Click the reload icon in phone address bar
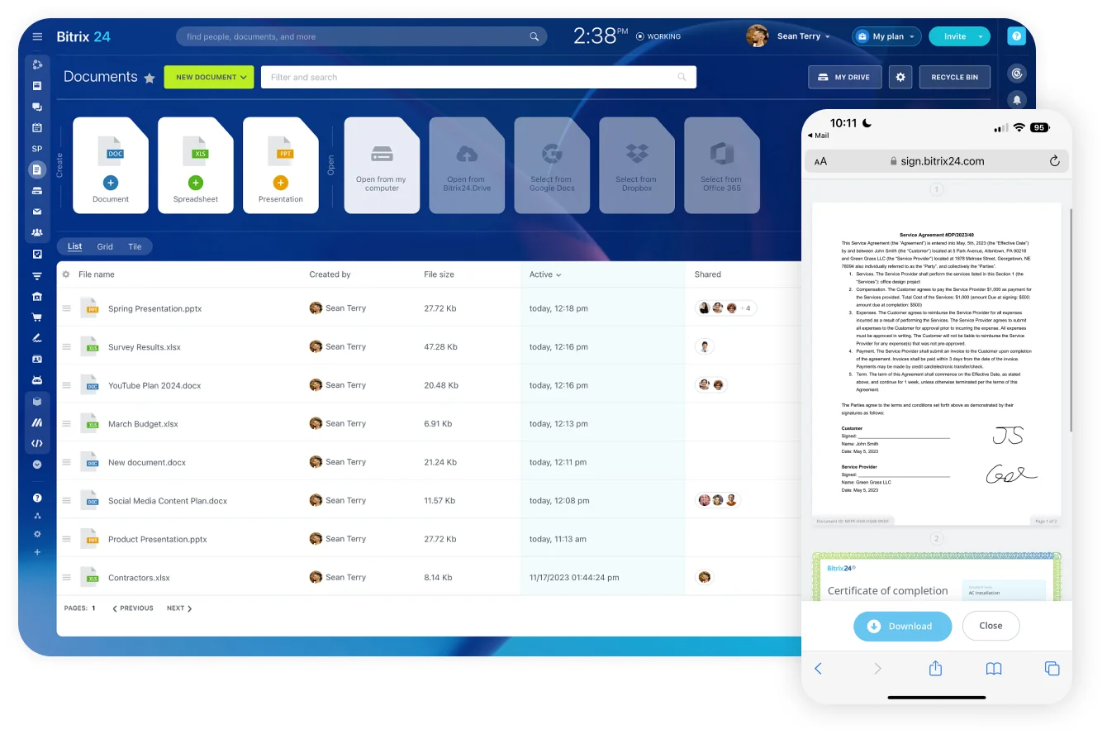Image resolution: width=1107 pixels, height=739 pixels. coord(1054,161)
